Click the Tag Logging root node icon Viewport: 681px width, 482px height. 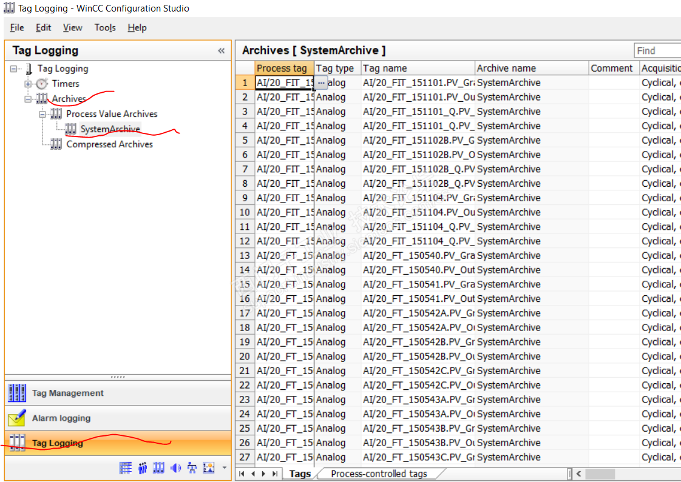[29, 69]
